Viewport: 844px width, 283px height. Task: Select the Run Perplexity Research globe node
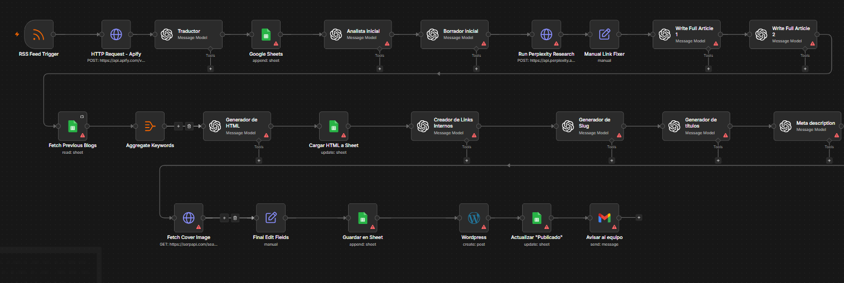(546, 35)
